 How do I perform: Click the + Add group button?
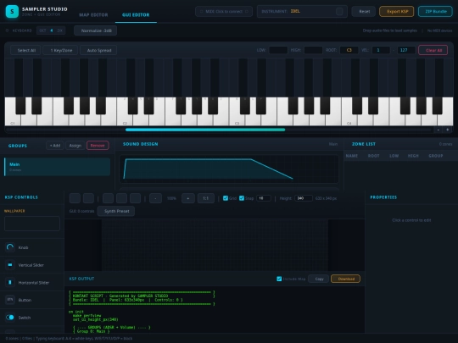(x=55, y=146)
